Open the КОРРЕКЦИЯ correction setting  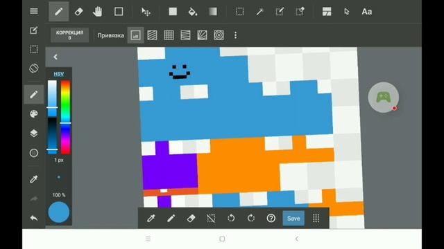coord(69,35)
